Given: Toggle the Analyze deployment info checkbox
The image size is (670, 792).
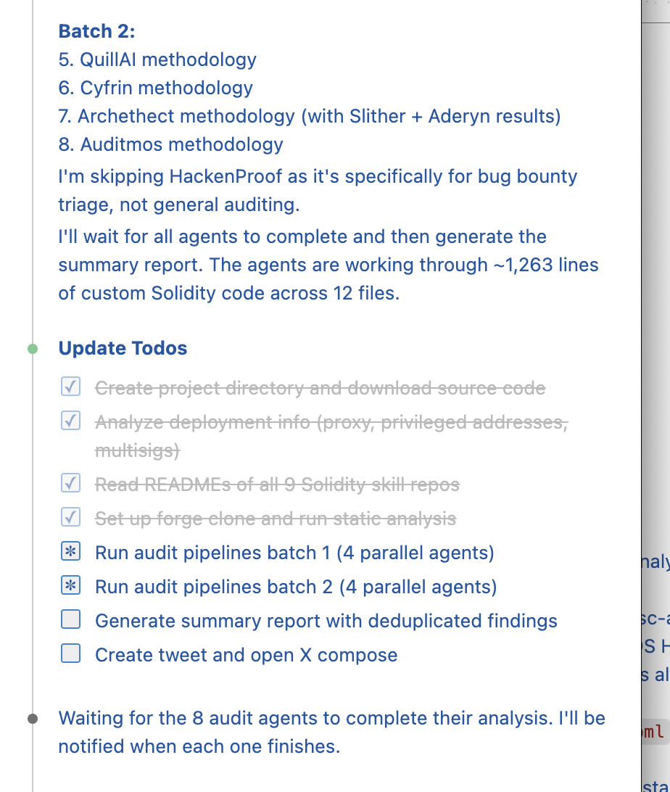Looking at the screenshot, I should coord(71,421).
